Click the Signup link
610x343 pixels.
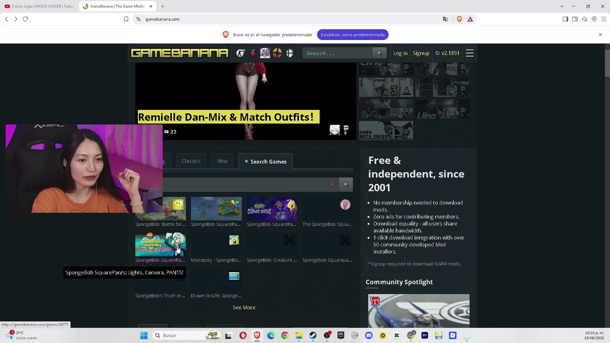pyautogui.click(x=421, y=53)
